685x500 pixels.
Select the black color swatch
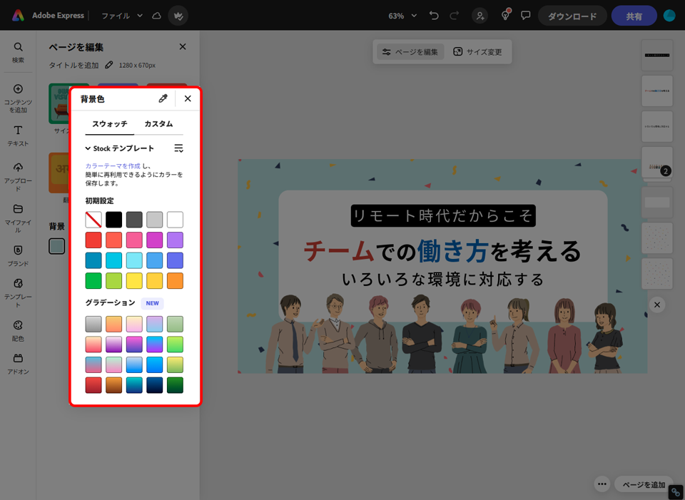[114, 219]
